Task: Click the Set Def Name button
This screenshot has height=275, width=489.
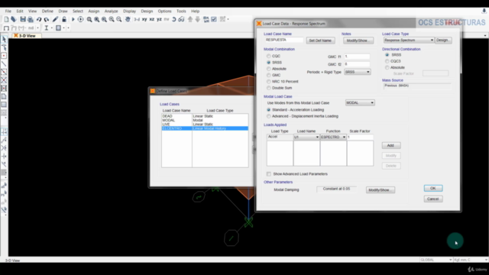Action: [320, 40]
